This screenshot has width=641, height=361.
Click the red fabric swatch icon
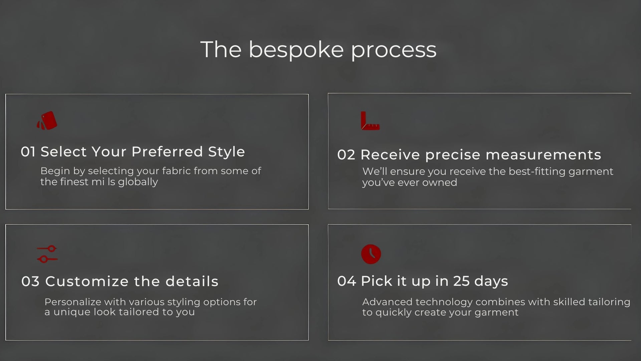pyautogui.click(x=47, y=121)
